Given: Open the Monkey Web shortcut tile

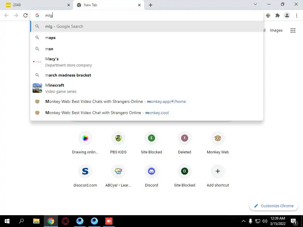Looking at the screenshot, I should coord(218,143).
